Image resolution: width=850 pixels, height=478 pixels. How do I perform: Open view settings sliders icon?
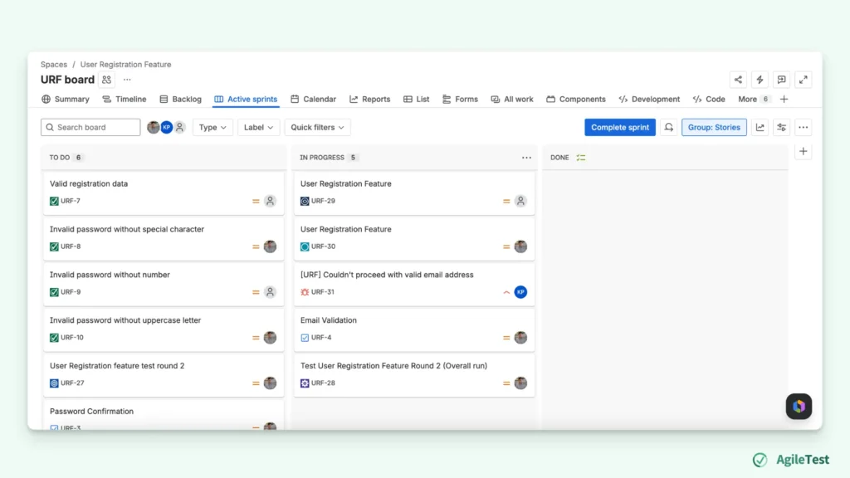[x=781, y=127]
